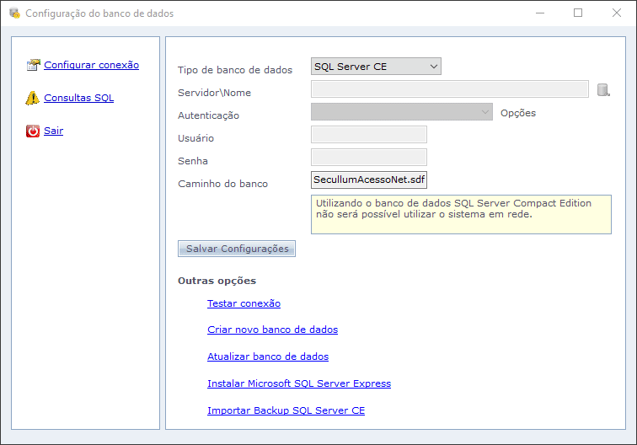This screenshot has width=637, height=445.
Task: Open the Tipo de banco de dados dropdown
Action: (x=376, y=67)
